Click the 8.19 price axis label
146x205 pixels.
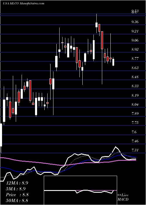pyautogui.click(x=135, y=95)
